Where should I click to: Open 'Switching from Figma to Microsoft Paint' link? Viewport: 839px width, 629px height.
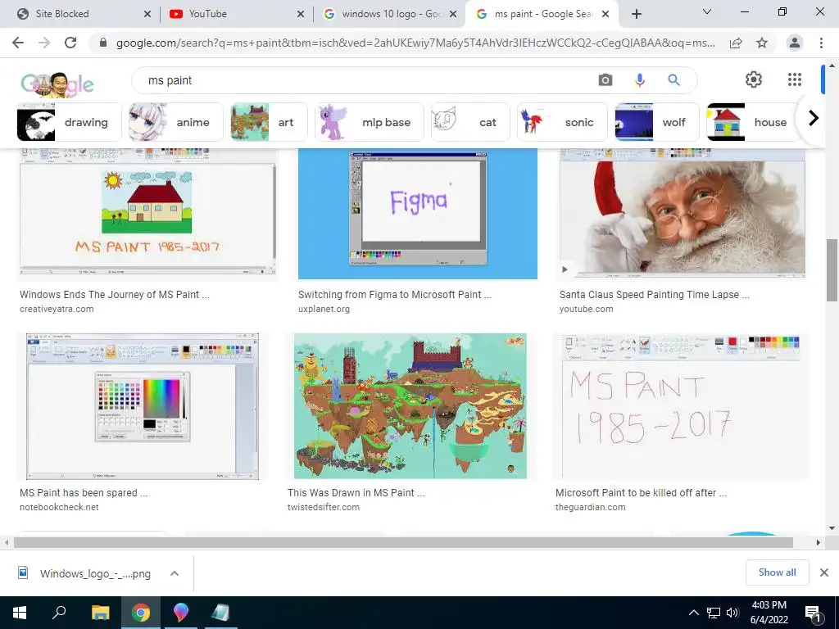coord(395,295)
